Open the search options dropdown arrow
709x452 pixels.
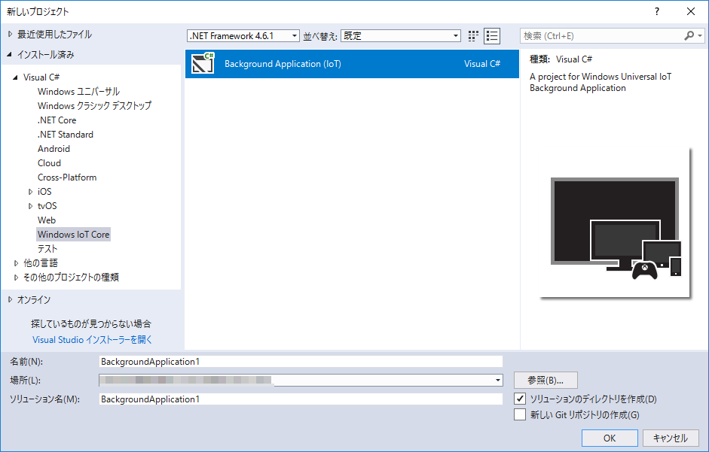[700, 35]
